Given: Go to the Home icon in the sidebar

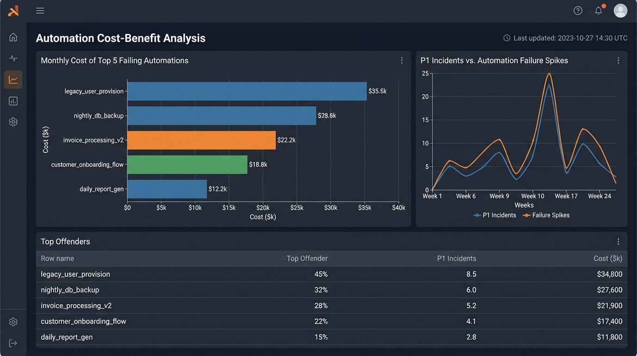Looking at the screenshot, I should (13, 37).
